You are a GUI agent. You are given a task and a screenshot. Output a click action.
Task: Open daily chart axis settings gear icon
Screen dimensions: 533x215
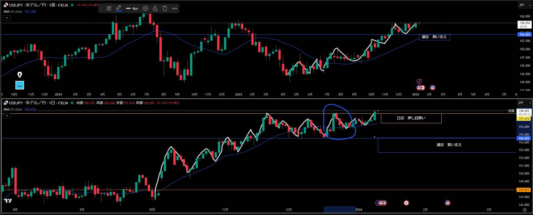tap(525, 210)
